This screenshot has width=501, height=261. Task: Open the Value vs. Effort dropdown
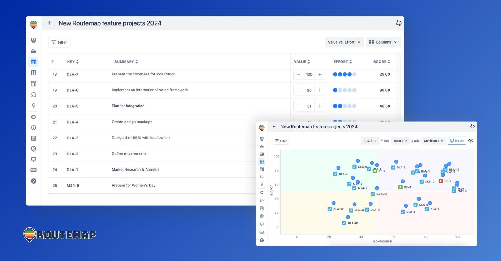344,42
